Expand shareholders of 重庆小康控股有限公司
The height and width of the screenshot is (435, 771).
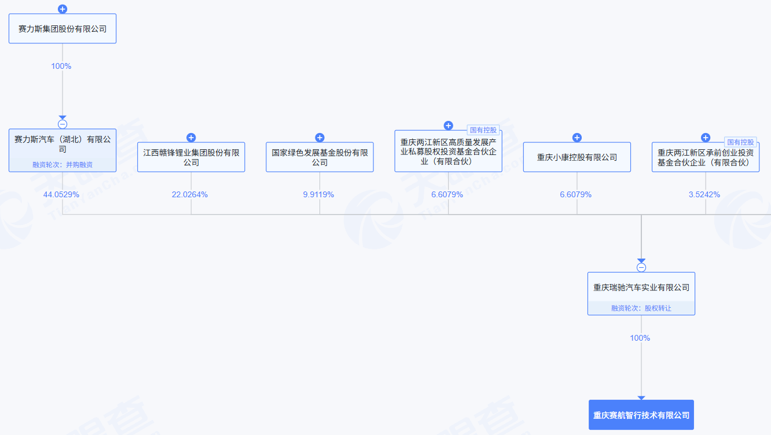[577, 137]
